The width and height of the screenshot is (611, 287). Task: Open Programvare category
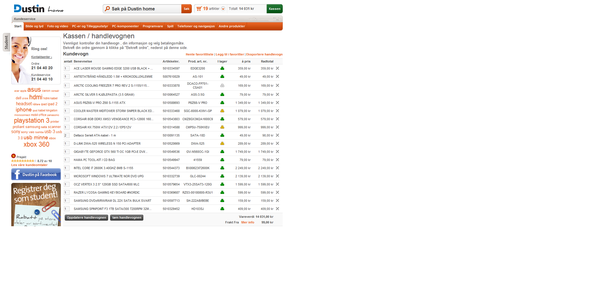click(153, 26)
